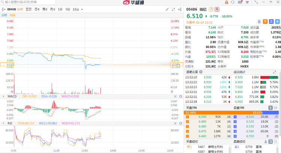Open the messages envelope icon
Viewport: 281px width, 153px height.
[240, 2]
